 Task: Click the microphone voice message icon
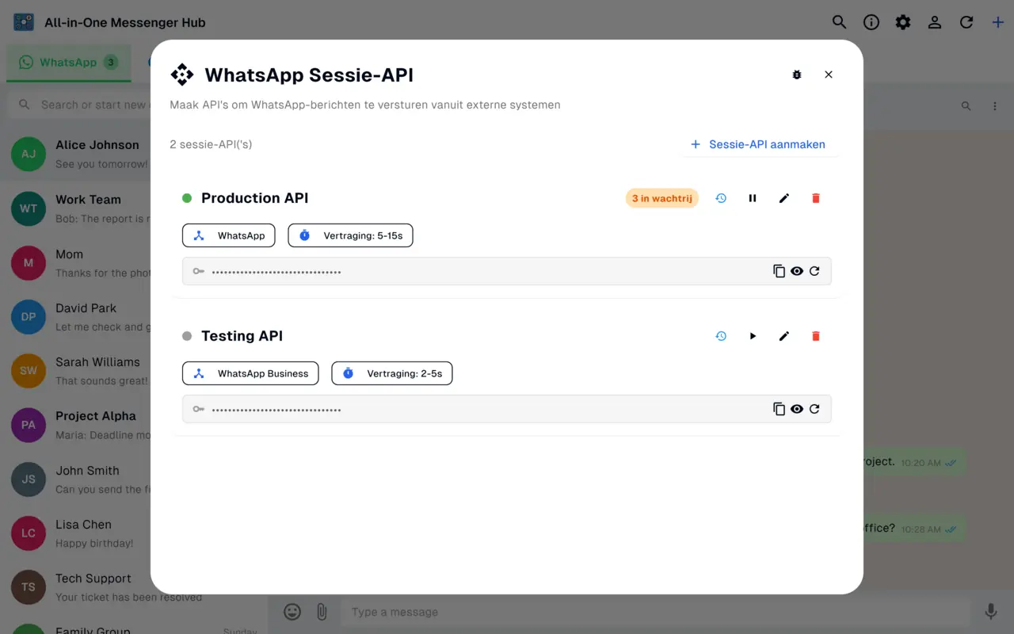991,612
